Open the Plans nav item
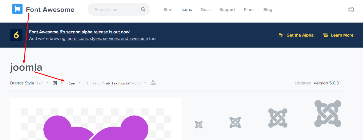 point(249,10)
